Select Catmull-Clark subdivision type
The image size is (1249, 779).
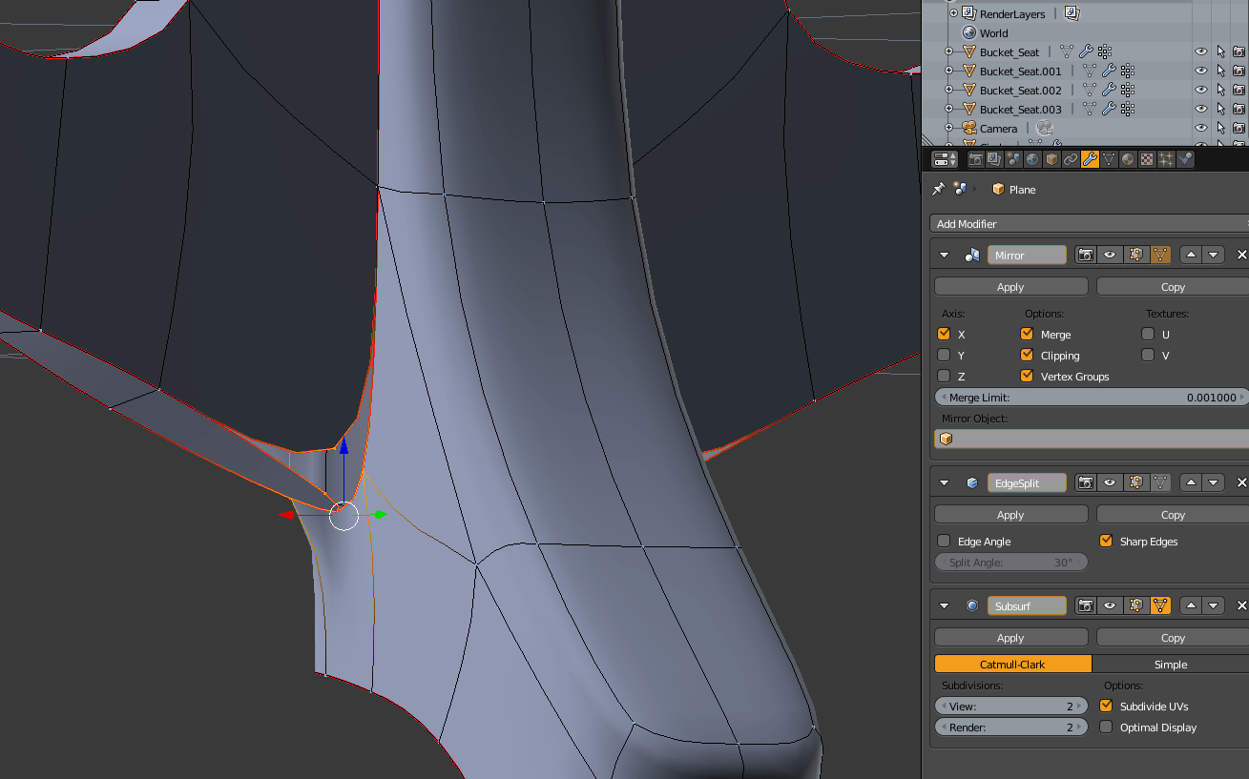pos(1012,664)
